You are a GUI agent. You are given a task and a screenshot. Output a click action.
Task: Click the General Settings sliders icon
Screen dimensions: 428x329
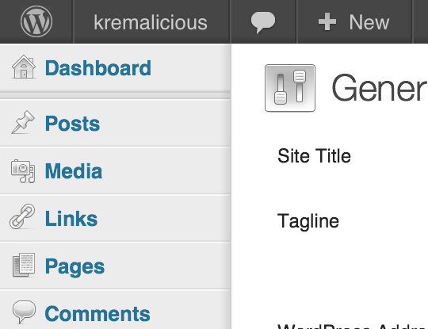(290, 88)
